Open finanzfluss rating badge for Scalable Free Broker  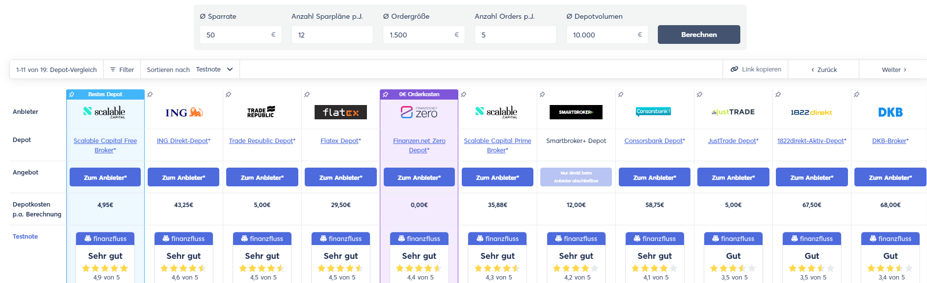coord(105,257)
